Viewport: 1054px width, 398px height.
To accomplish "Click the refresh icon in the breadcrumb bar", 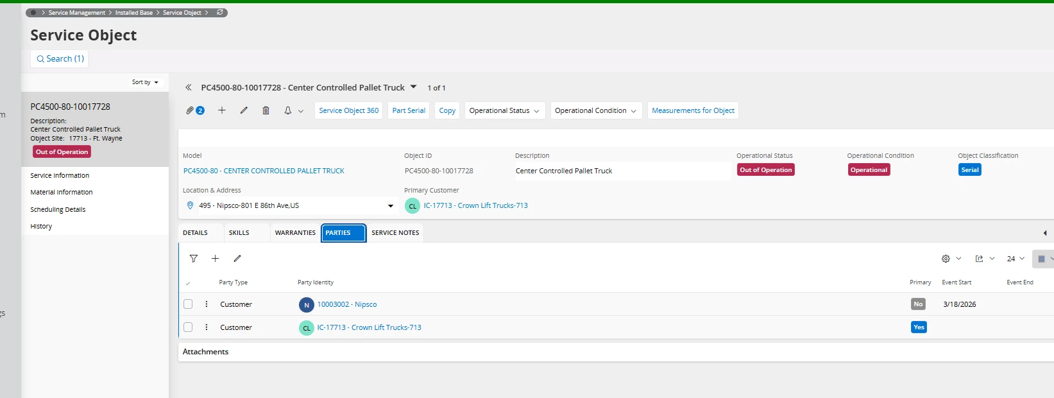I will coord(220,12).
